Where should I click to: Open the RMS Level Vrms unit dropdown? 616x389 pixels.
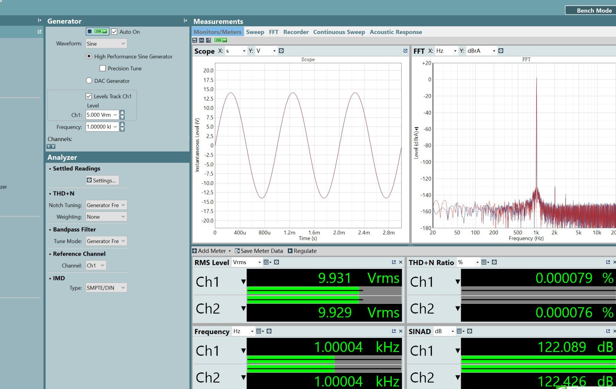point(247,262)
